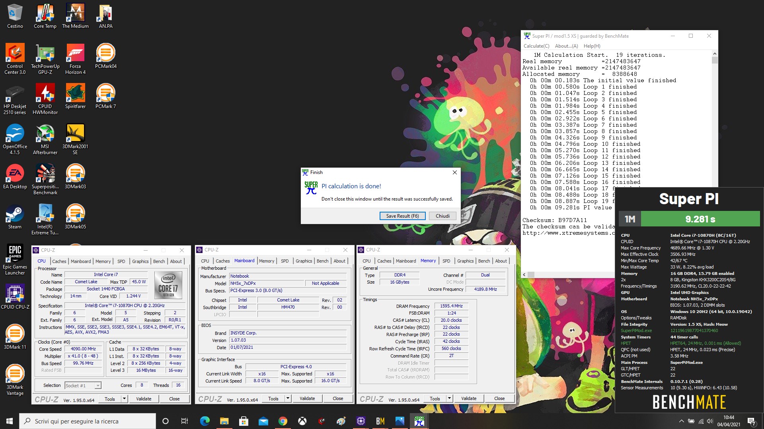This screenshot has width=764, height=429.
Task: Launch Forza Horizon 4 shortcut
Action: click(75, 59)
